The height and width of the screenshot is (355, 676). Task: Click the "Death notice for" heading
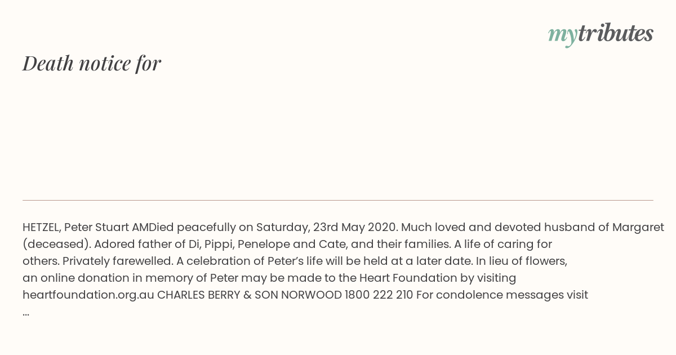[x=92, y=63]
